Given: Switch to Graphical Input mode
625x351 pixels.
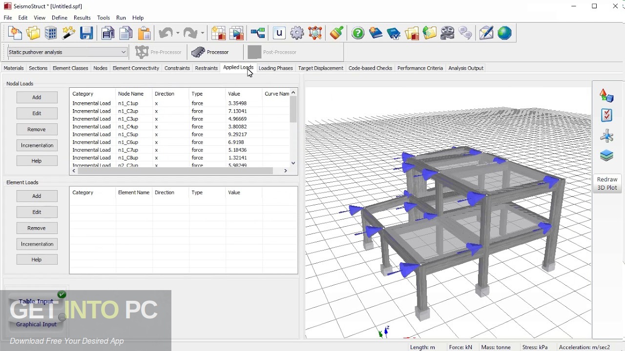Looking at the screenshot, I should pyautogui.click(x=36, y=324).
